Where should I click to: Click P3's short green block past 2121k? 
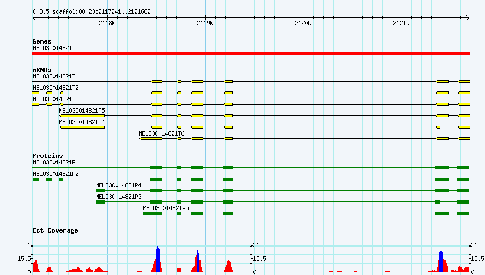click(x=438, y=202)
